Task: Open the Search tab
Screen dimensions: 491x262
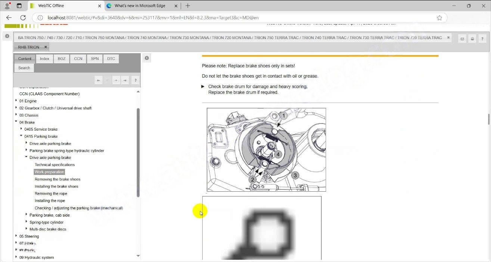Action: pyautogui.click(x=24, y=68)
